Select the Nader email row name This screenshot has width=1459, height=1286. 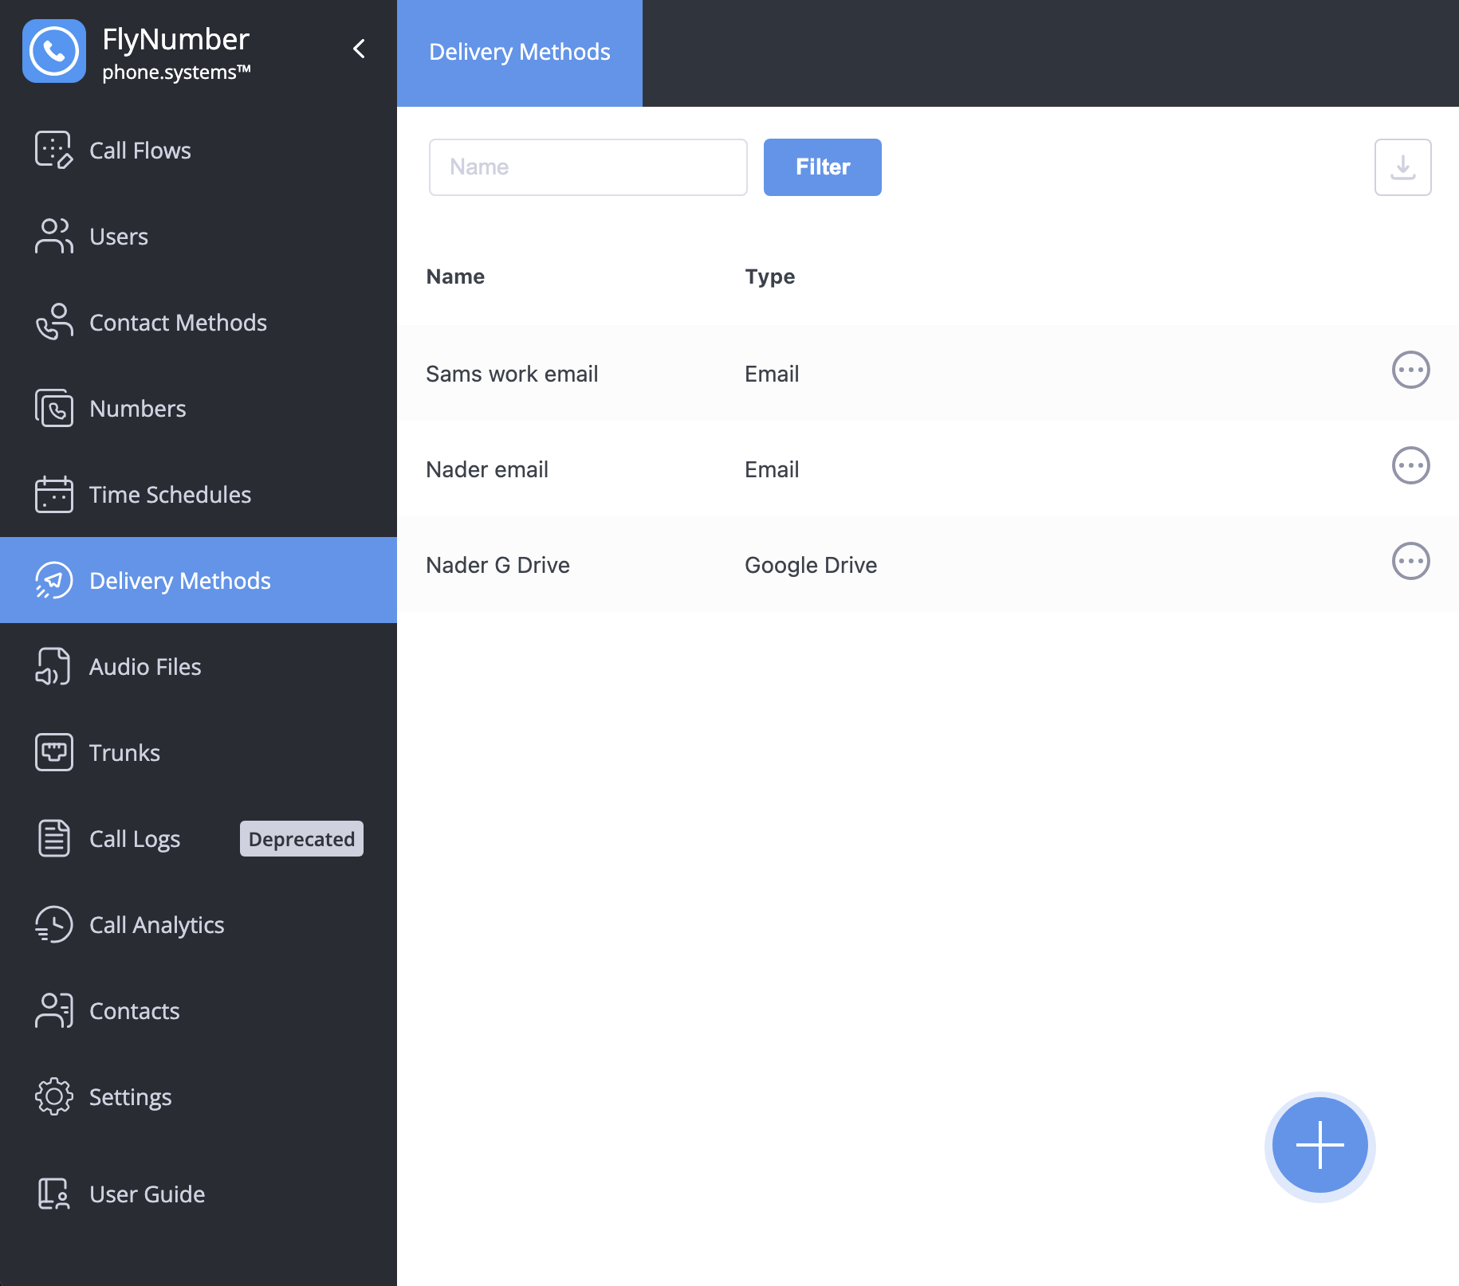487,469
